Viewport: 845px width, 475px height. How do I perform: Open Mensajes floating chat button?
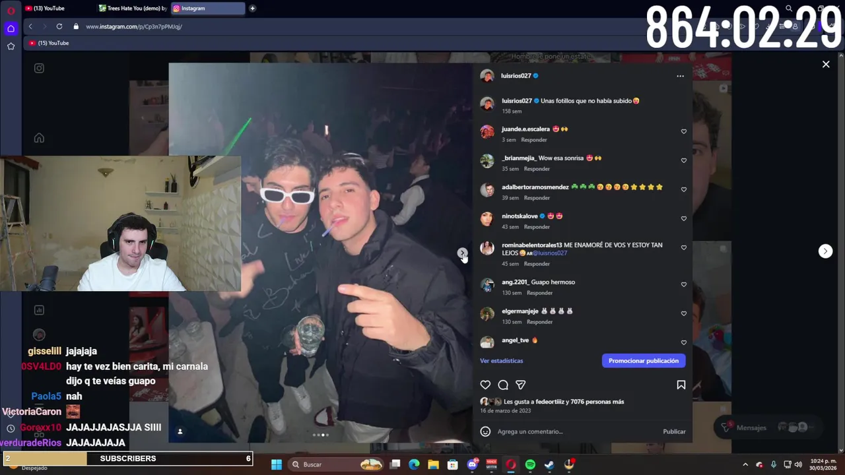tap(767, 427)
